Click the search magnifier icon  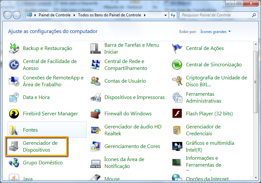(x=254, y=15)
